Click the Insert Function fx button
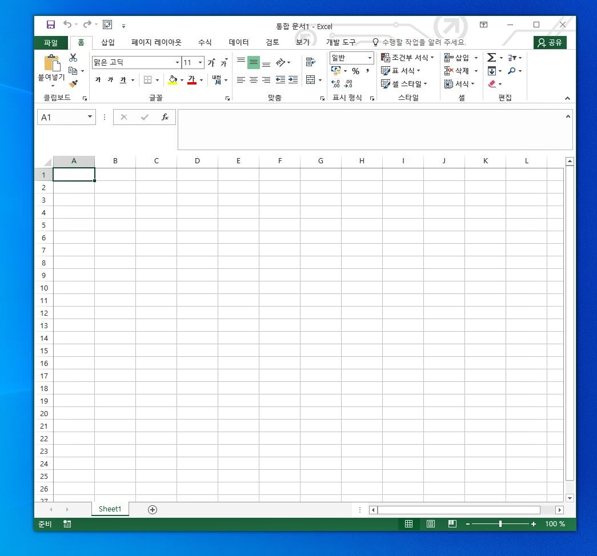Image resolution: width=597 pixels, height=556 pixels. point(165,117)
